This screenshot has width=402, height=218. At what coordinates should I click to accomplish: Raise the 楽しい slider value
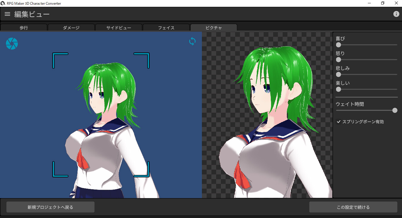pos(338,89)
